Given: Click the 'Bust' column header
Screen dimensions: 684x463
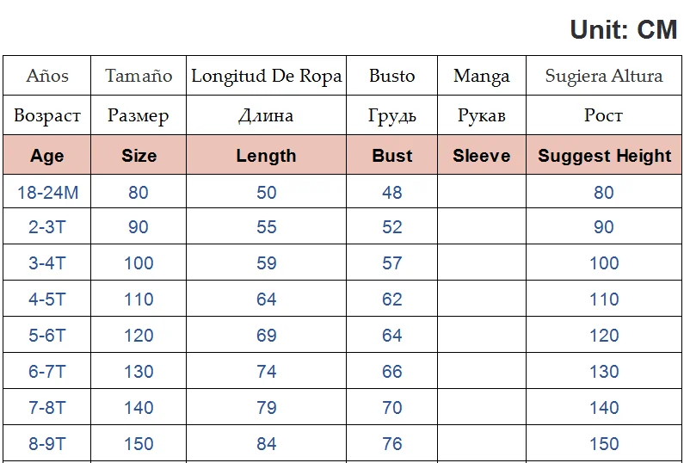Looking at the screenshot, I should pos(392,156).
